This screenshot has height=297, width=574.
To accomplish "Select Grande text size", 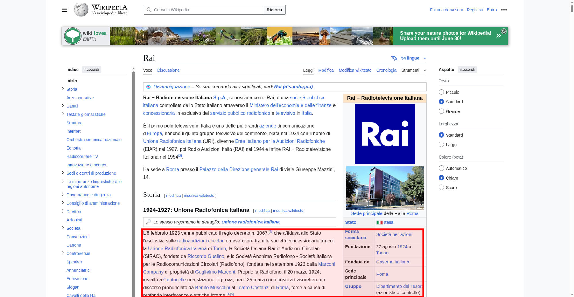I will coord(441,111).
